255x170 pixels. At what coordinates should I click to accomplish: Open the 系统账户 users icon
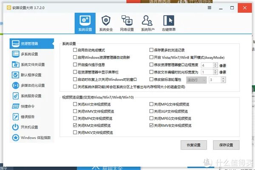[147, 20]
